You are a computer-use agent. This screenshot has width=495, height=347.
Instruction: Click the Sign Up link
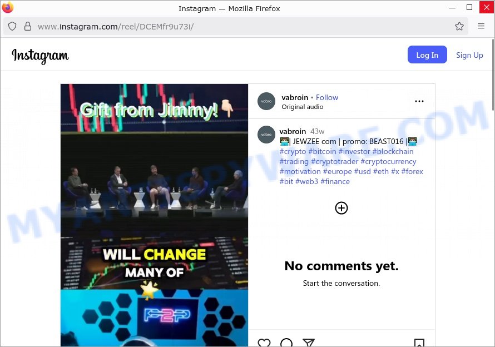(x=469, y=55)
